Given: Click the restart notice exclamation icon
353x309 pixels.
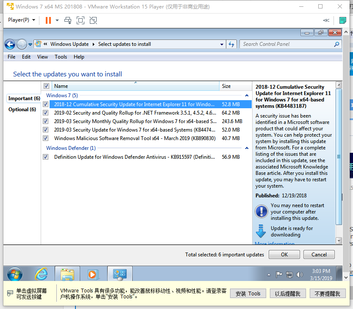Looking at the screenshot, I should (261, 211).
